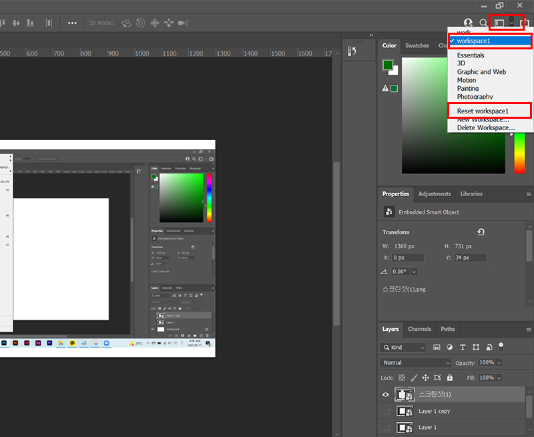
Task: Choose Delete Workspace...
Action: pyautogui.click(x=486, y=127)
